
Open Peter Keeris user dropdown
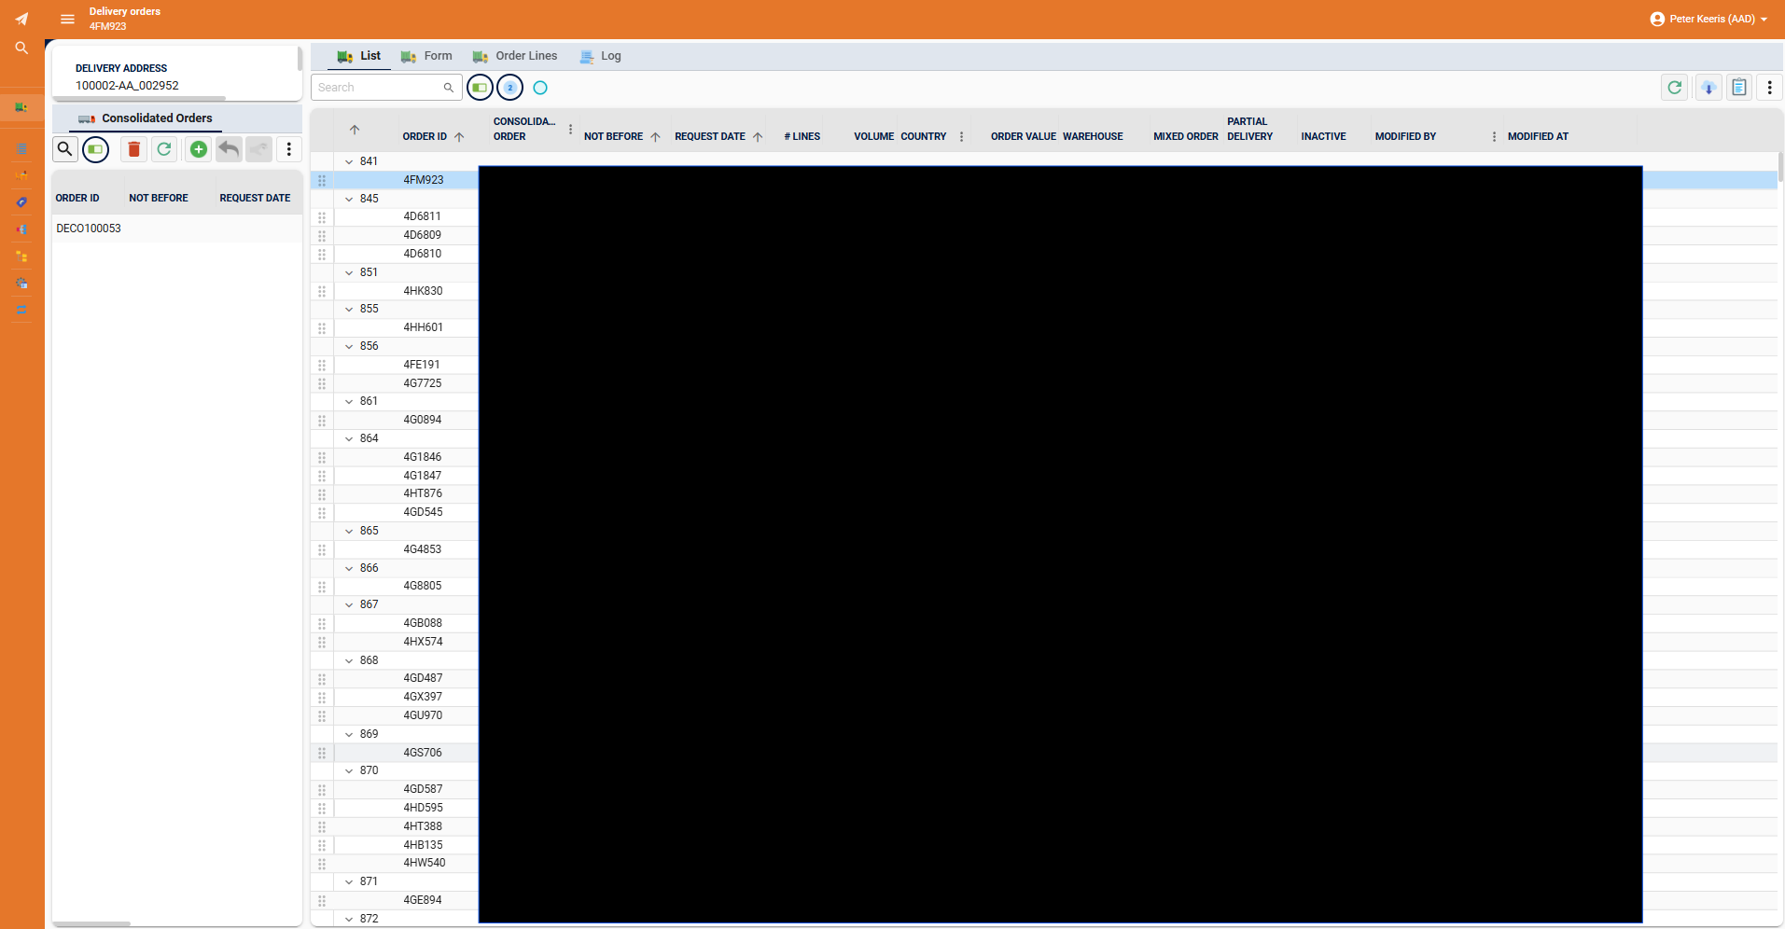tap(1708, 19)
